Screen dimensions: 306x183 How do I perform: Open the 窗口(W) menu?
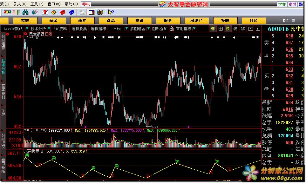54,4
